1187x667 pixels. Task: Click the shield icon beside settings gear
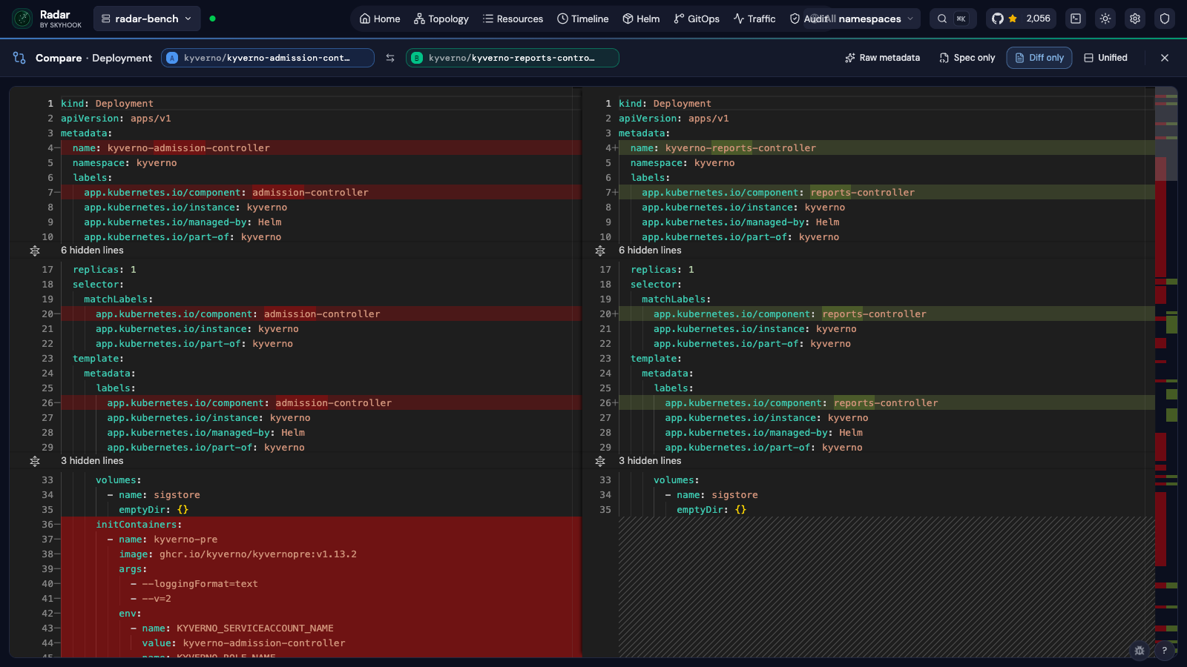click(x=1165, y=19)
